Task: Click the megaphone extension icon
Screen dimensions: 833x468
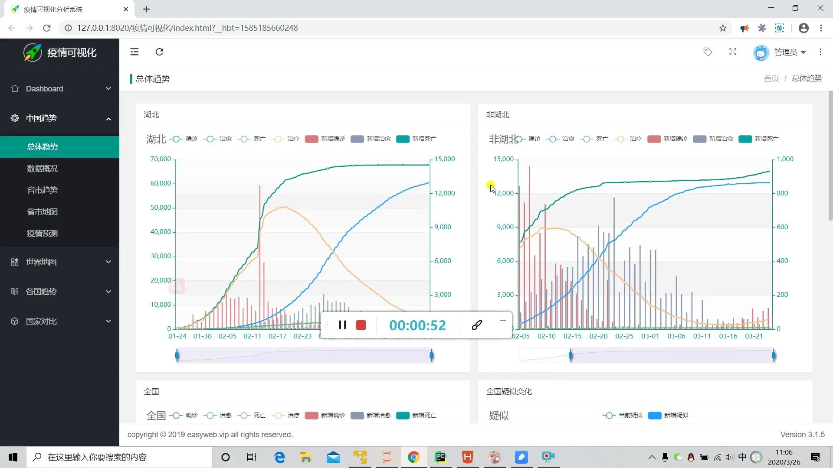Action: coord(744,28)
